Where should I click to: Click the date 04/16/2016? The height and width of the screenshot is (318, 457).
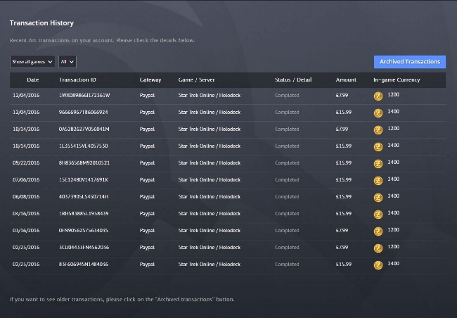(26, 214)
